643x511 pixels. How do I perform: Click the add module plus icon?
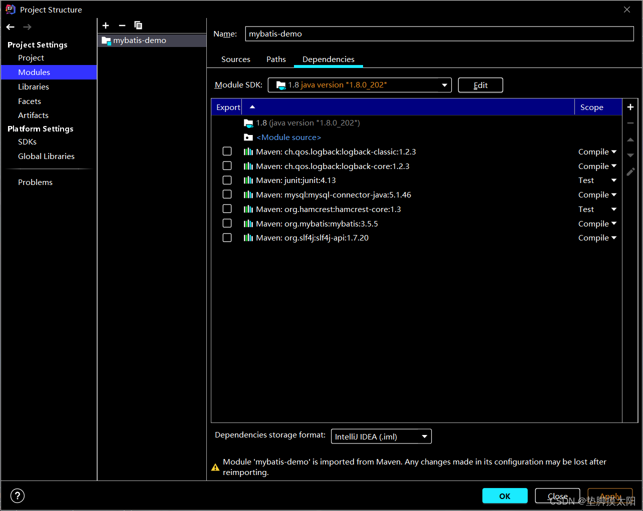106,25
